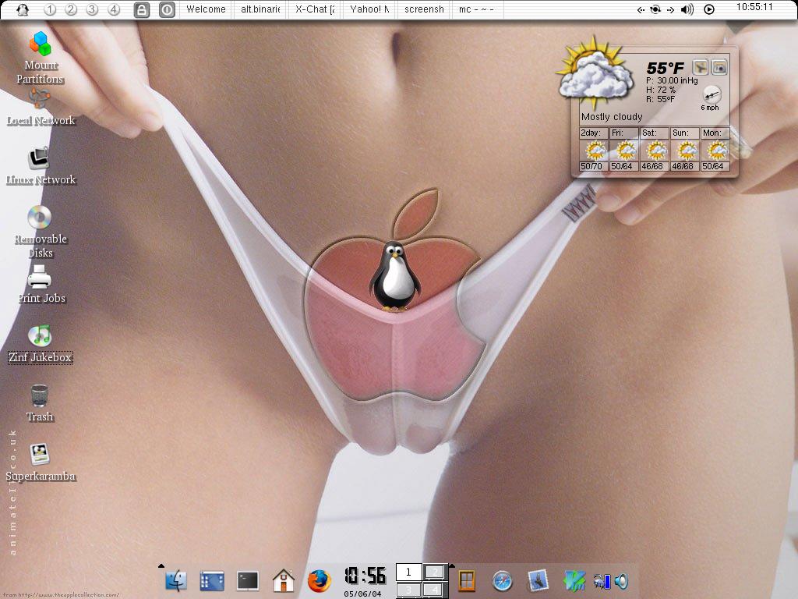
Task: Click the Mon: forecast weather icon
Action: pyautogui.click(x=717, y=151)
